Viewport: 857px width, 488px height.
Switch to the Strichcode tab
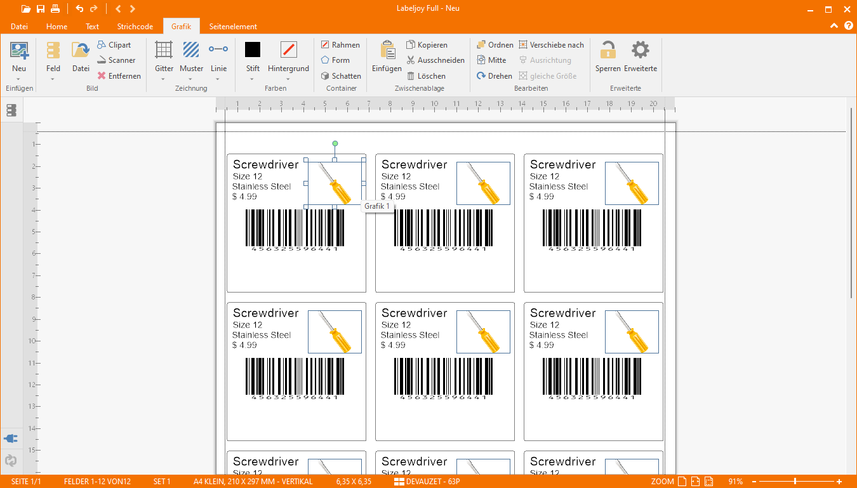(x=135, y=27)
